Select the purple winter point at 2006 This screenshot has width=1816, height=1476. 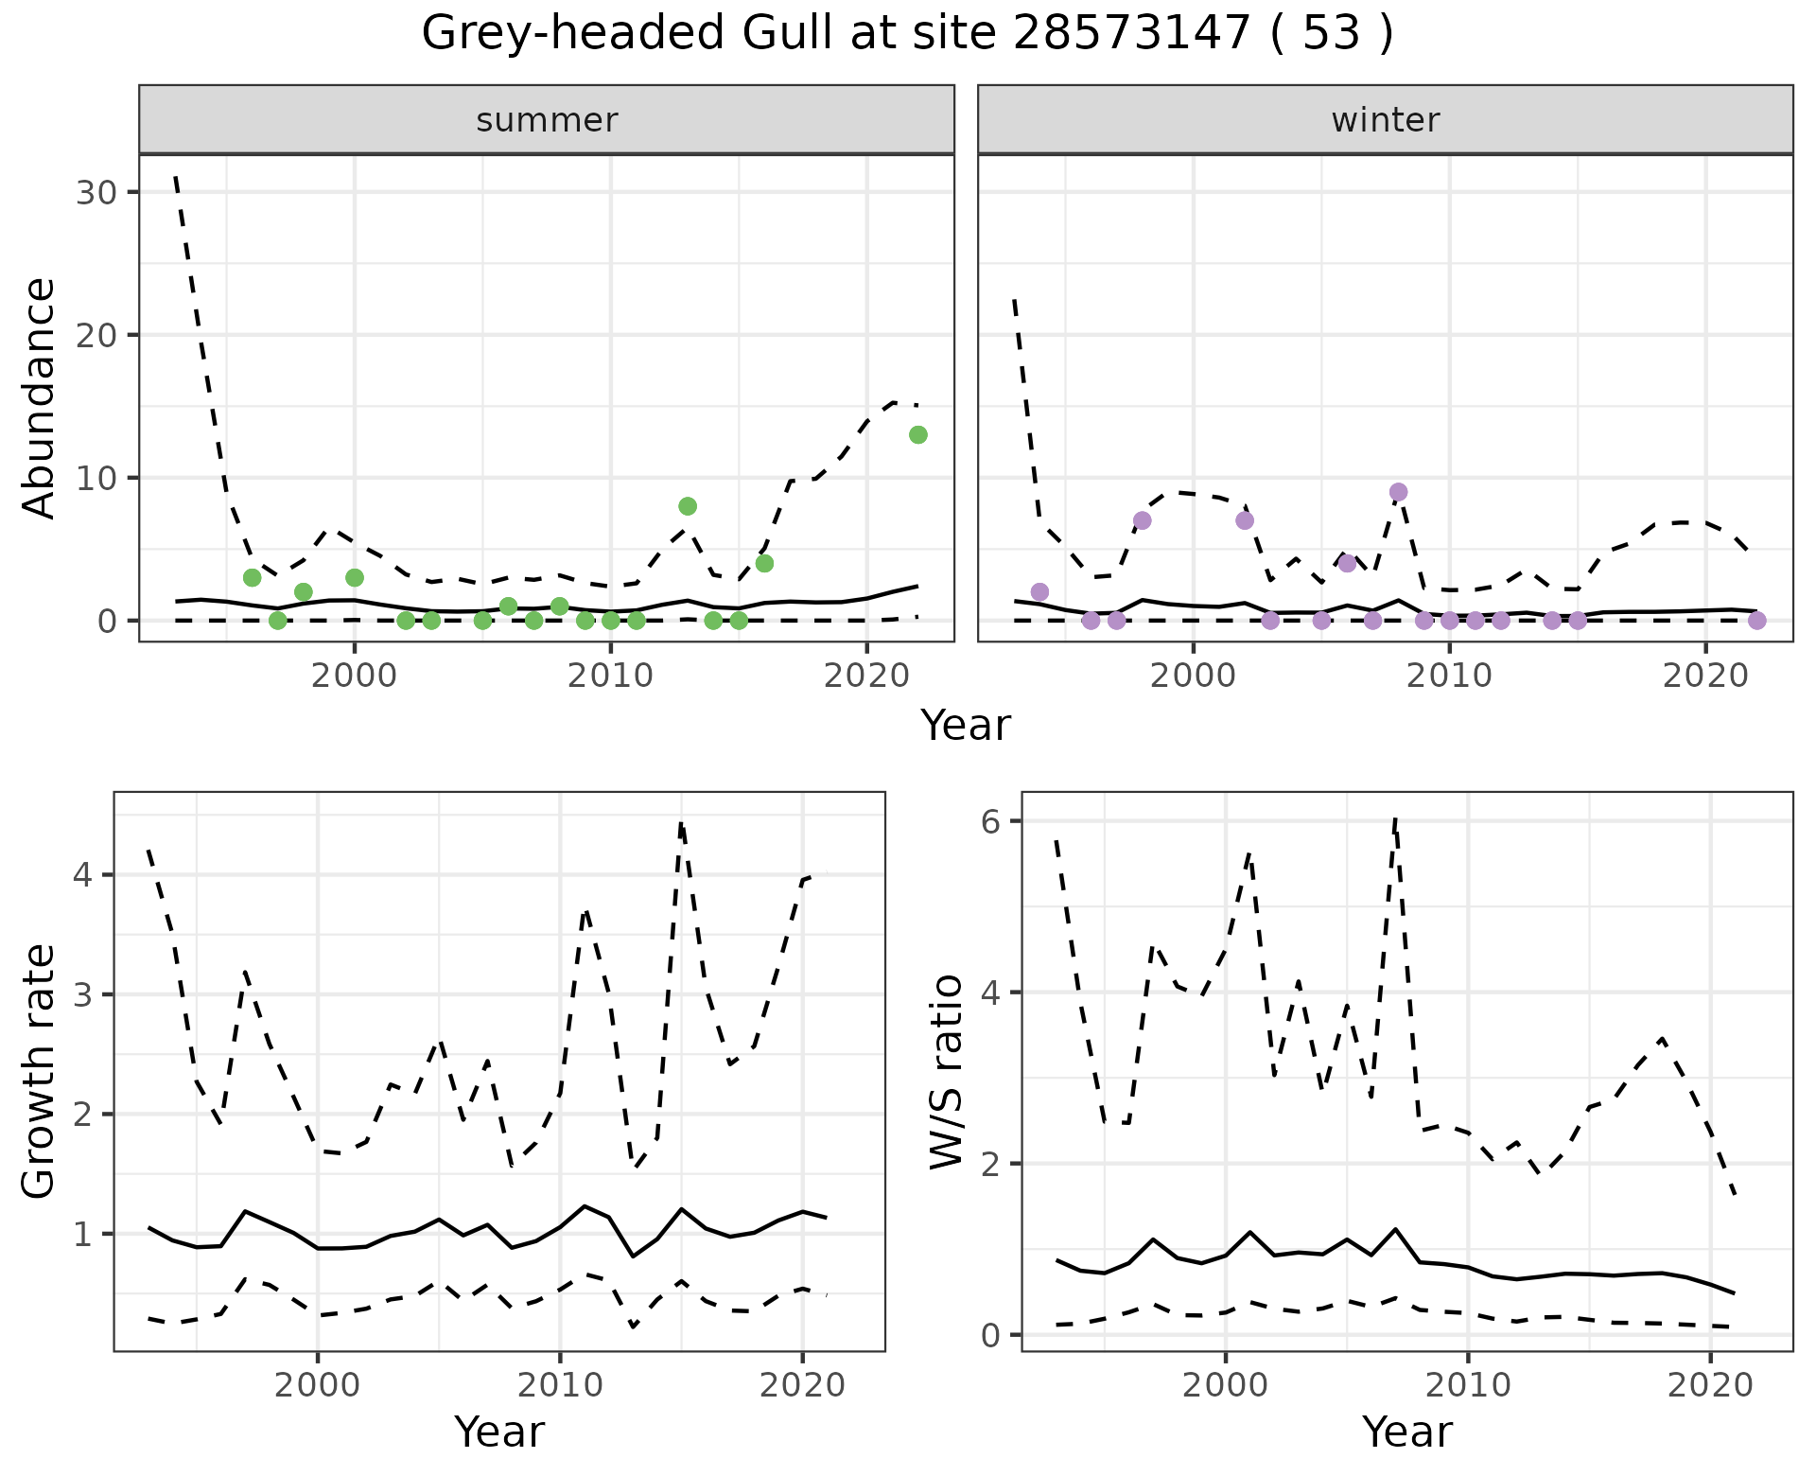(x=1347, y=563)
